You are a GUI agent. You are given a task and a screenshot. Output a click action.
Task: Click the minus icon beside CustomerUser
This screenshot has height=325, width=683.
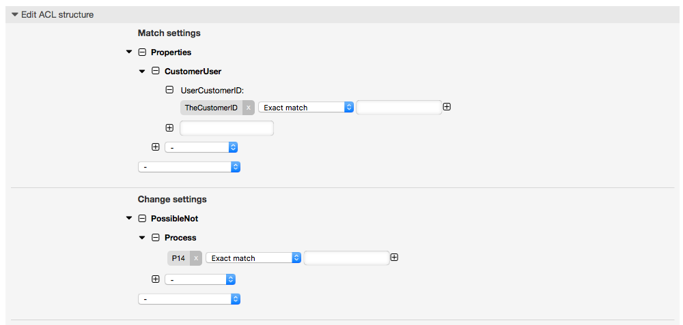pyautogui.click(x=156, y=71)
